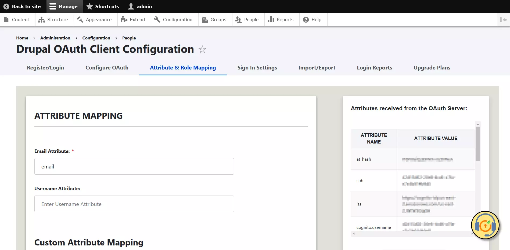Go to the Upgrade Plans tab
Screen dimensions: 510x250
(x=432, y=68)
